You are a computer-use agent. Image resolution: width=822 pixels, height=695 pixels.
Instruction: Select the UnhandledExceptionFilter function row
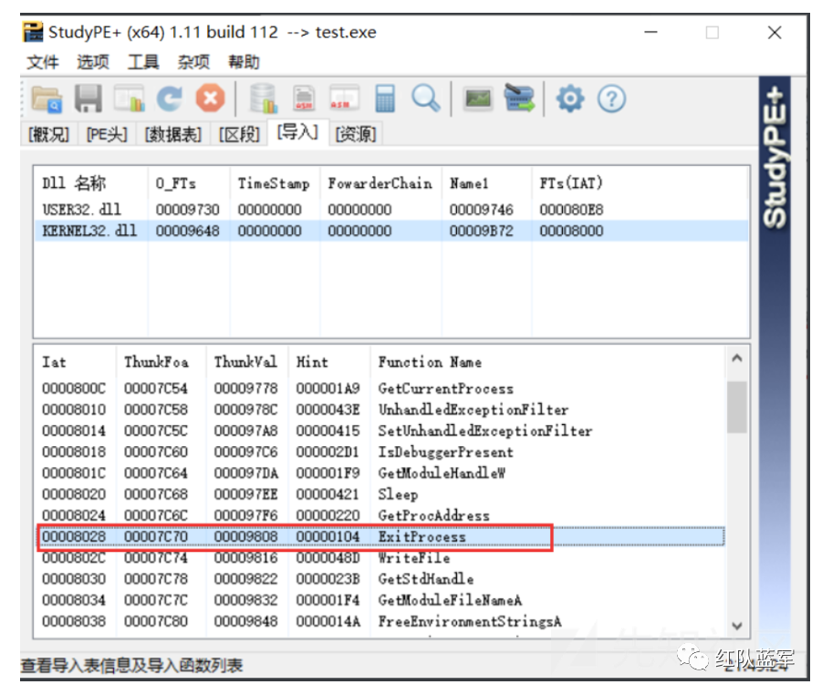(380, 410)
